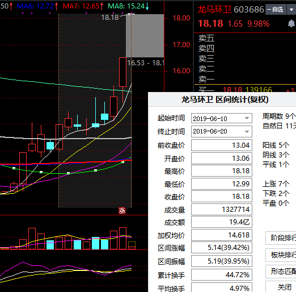Click the 成交量 field showing 1327714

click(x=222, y=210)
